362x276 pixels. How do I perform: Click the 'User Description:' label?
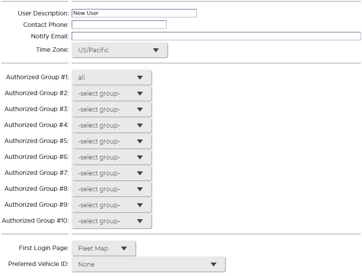pyautogui.click(x=43, y=13)
